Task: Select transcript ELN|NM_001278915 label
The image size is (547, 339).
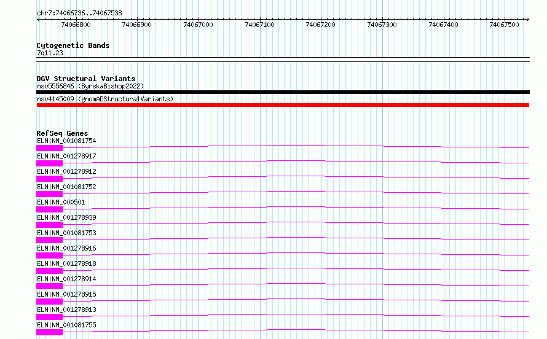Action: [66, 294]
